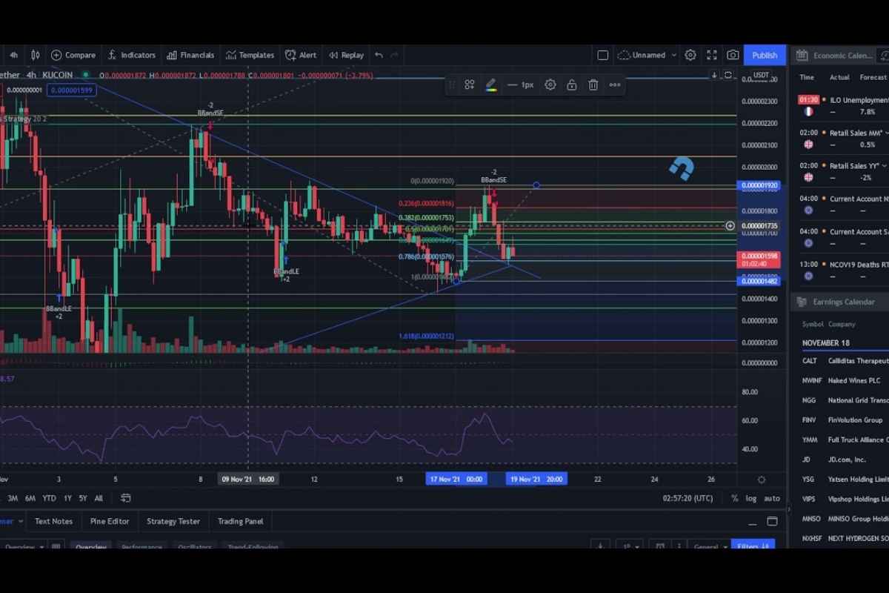
Task: Create an Alert
Action: point(301,55)
